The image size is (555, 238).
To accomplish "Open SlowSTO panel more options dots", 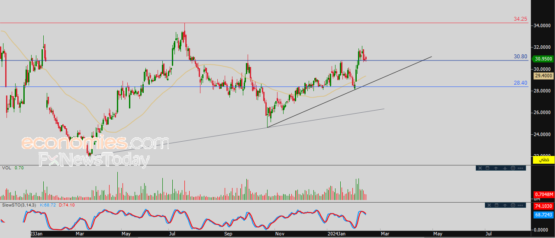I will click(520, 205).
